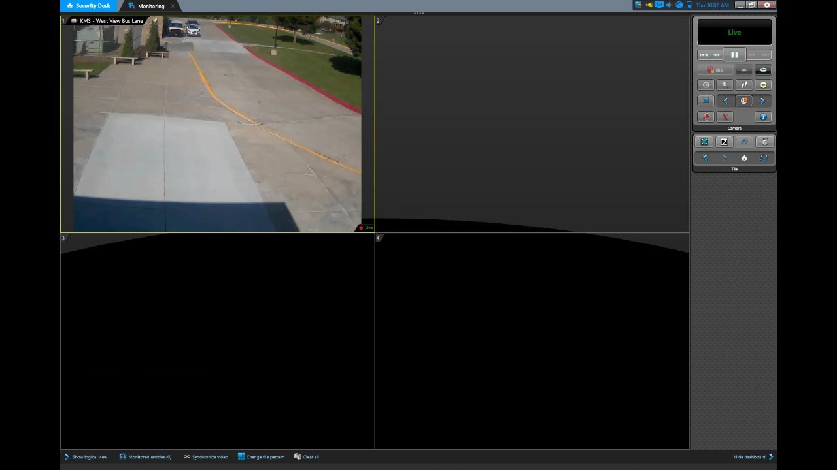Click the dotted grip handle at top center
The height and width of the screenshot is (470, 837).
(418, 13)
